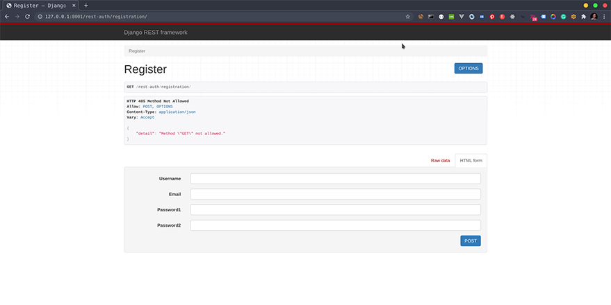This screenshot has width=611, height=305.
Task: Open the Chrome profile avatar
Action: click(594, 17)
